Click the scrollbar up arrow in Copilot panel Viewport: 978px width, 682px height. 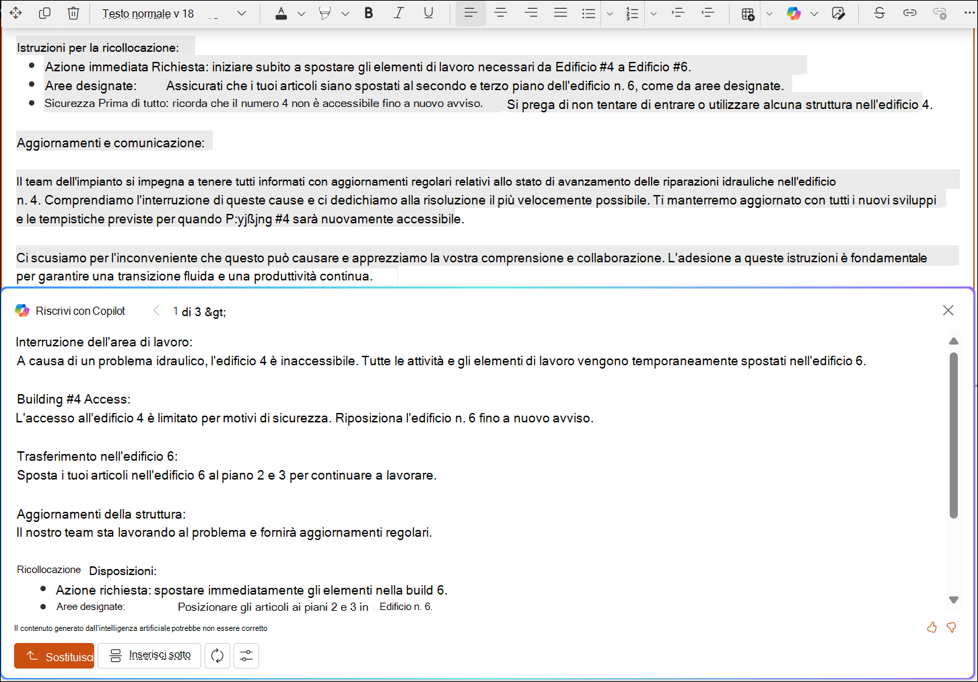pos(954,341)
